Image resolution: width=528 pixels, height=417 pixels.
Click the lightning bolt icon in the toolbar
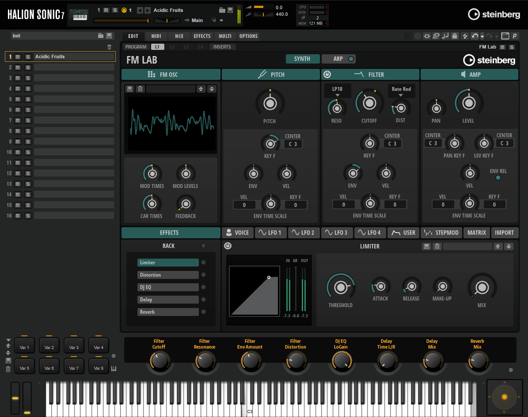[465, 36]
